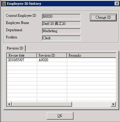Select the Previous ID tab
The width and height of the screenshot is (120, 122).
coord(15,48)
